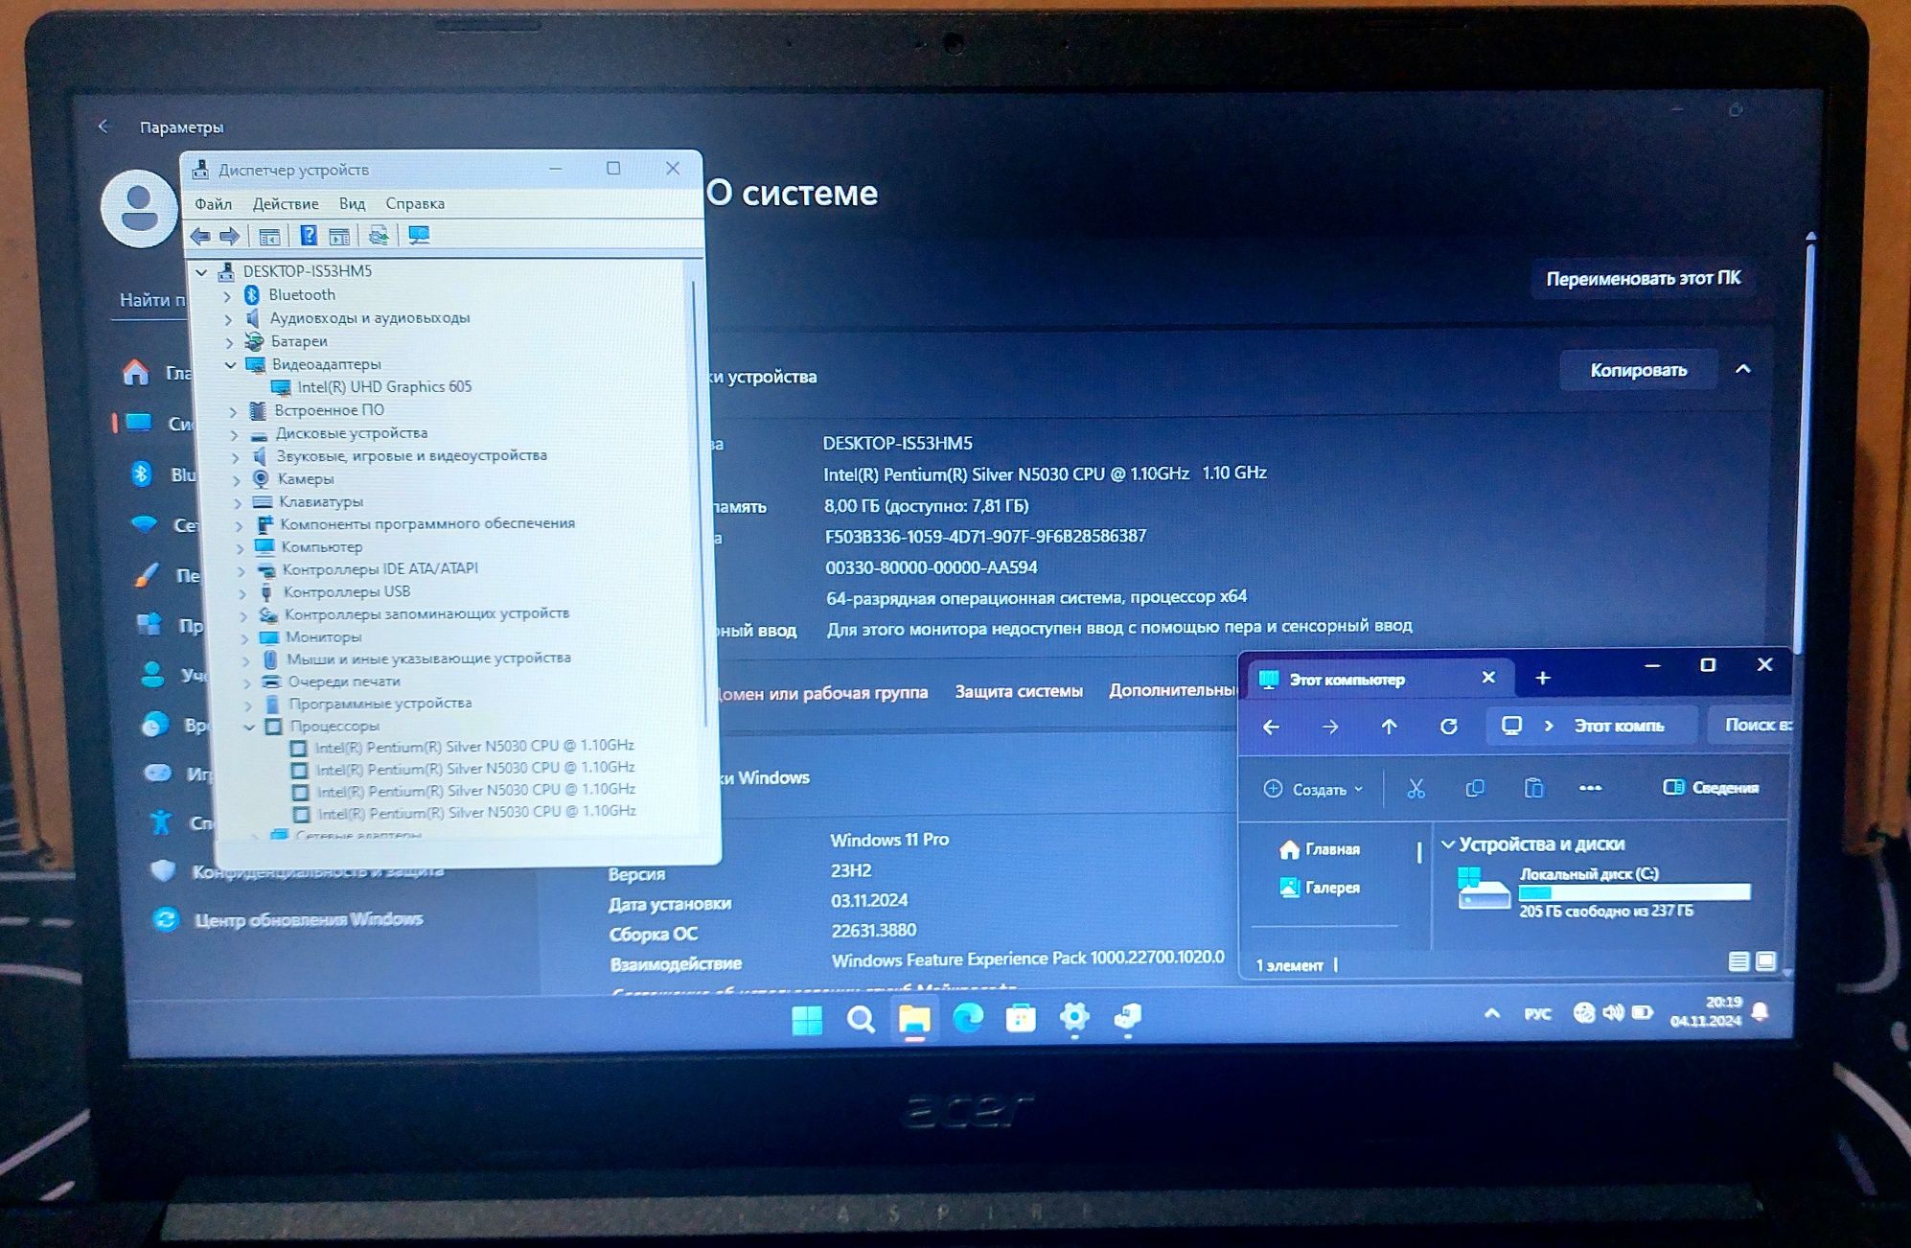Click Copy icon in Explorer toolbar
Screen dimensions: 1911x1248
[1475, 788]
